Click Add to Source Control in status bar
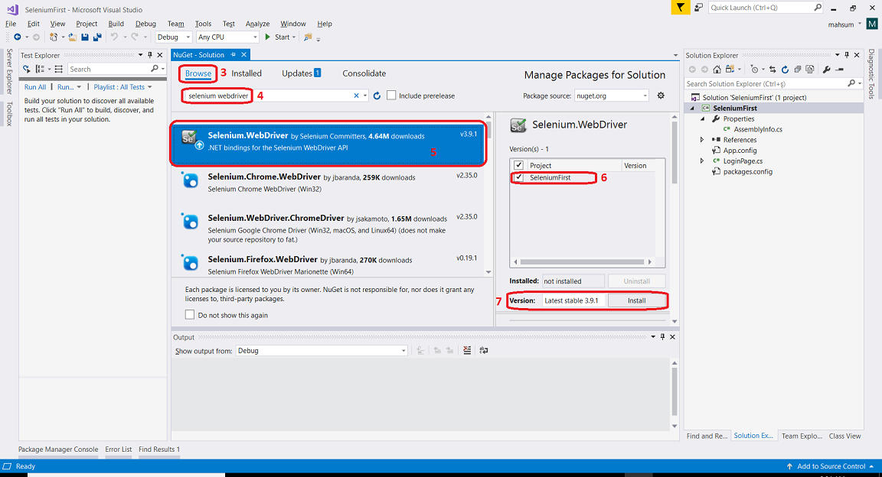The height and width of the screenshot is (477, 882). pos(830,466)
